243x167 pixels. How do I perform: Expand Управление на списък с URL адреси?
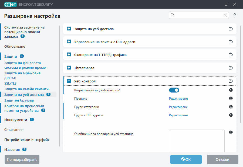pos(69,42)
